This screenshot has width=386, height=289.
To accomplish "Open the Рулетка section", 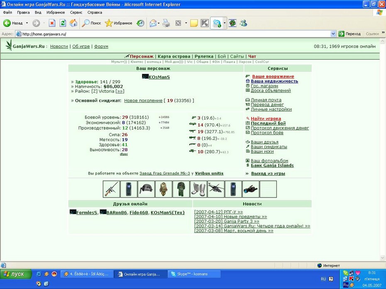I will [x=204, y=56].
